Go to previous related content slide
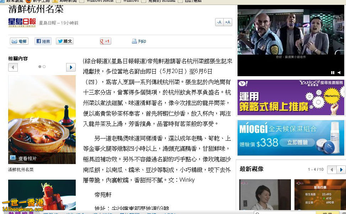This screenshot has width=346, height=214. click(x=13, y=67)
